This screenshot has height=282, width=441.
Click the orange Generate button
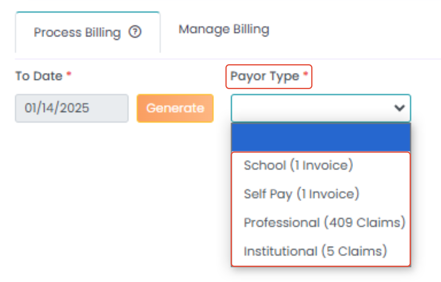click(x=175, y=108)
